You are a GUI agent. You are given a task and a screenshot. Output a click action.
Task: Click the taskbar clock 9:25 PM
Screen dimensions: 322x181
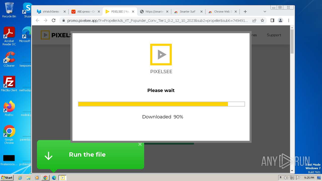pyautogui.click(x=309, y=178)
